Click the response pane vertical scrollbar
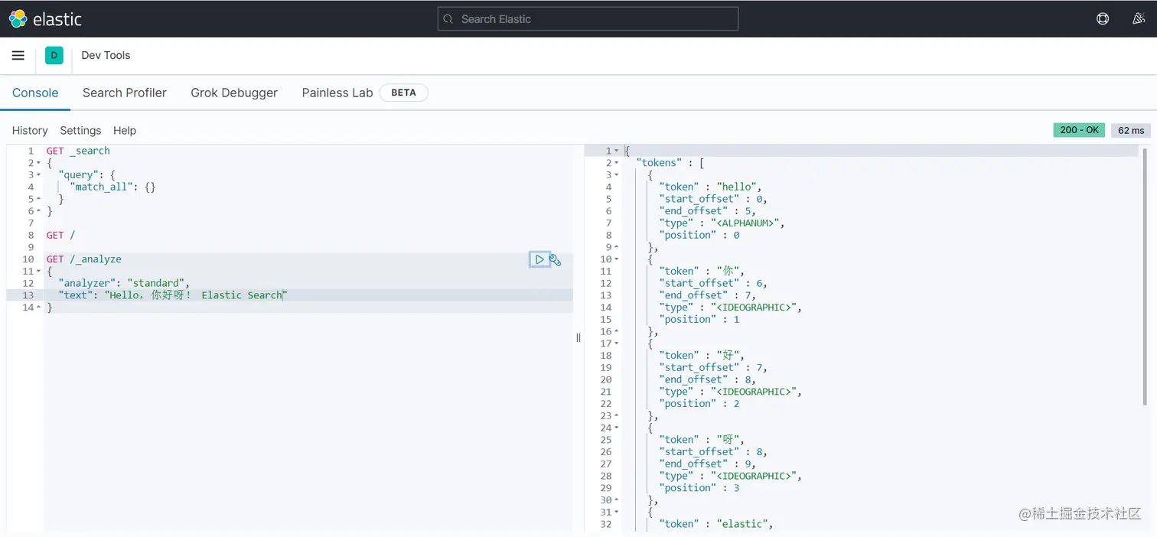The width and height of the screenshot is (1157, 537). (1146, 275)
